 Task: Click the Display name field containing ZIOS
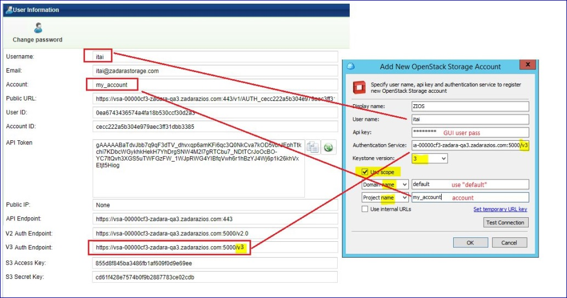coord(470,106)
